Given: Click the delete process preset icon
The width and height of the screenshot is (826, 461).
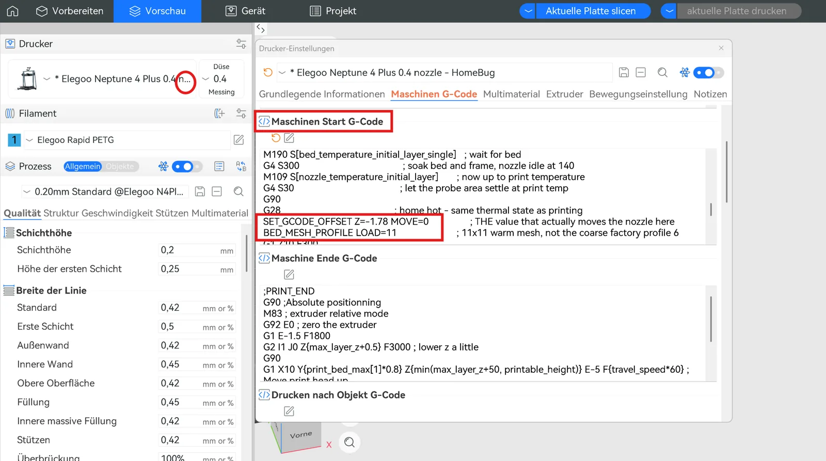Looking at the screenshot, I should point(217,192).
